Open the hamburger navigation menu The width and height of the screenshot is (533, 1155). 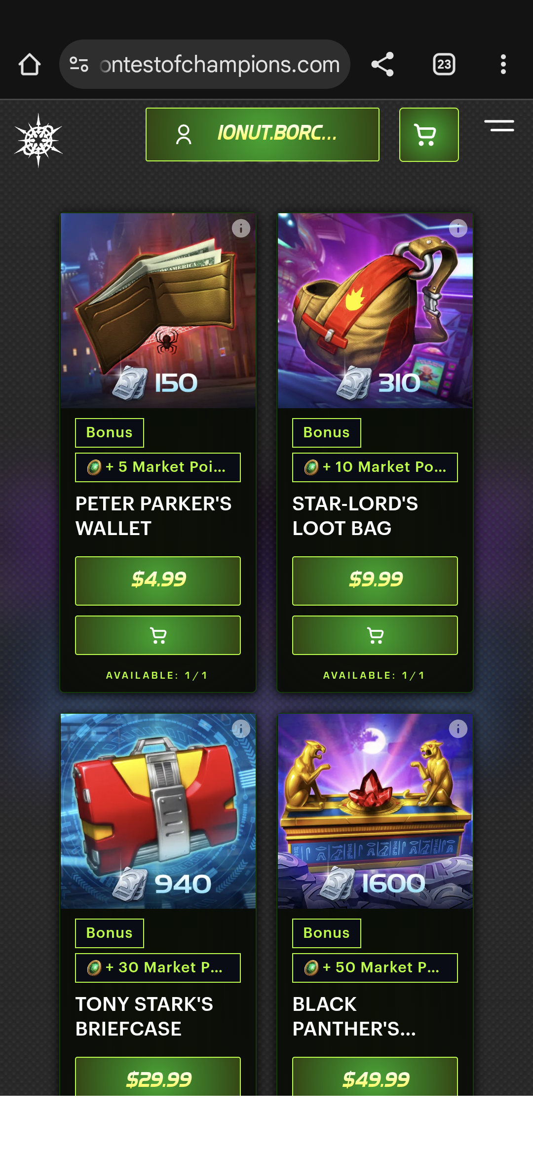(499, 126)
